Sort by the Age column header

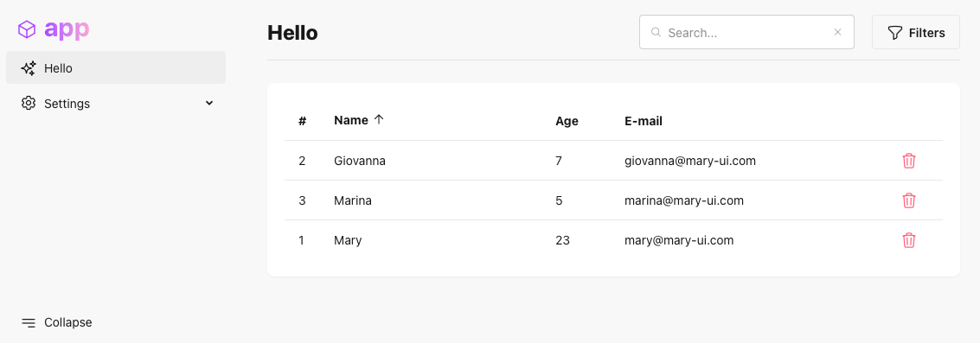(567, 121)
